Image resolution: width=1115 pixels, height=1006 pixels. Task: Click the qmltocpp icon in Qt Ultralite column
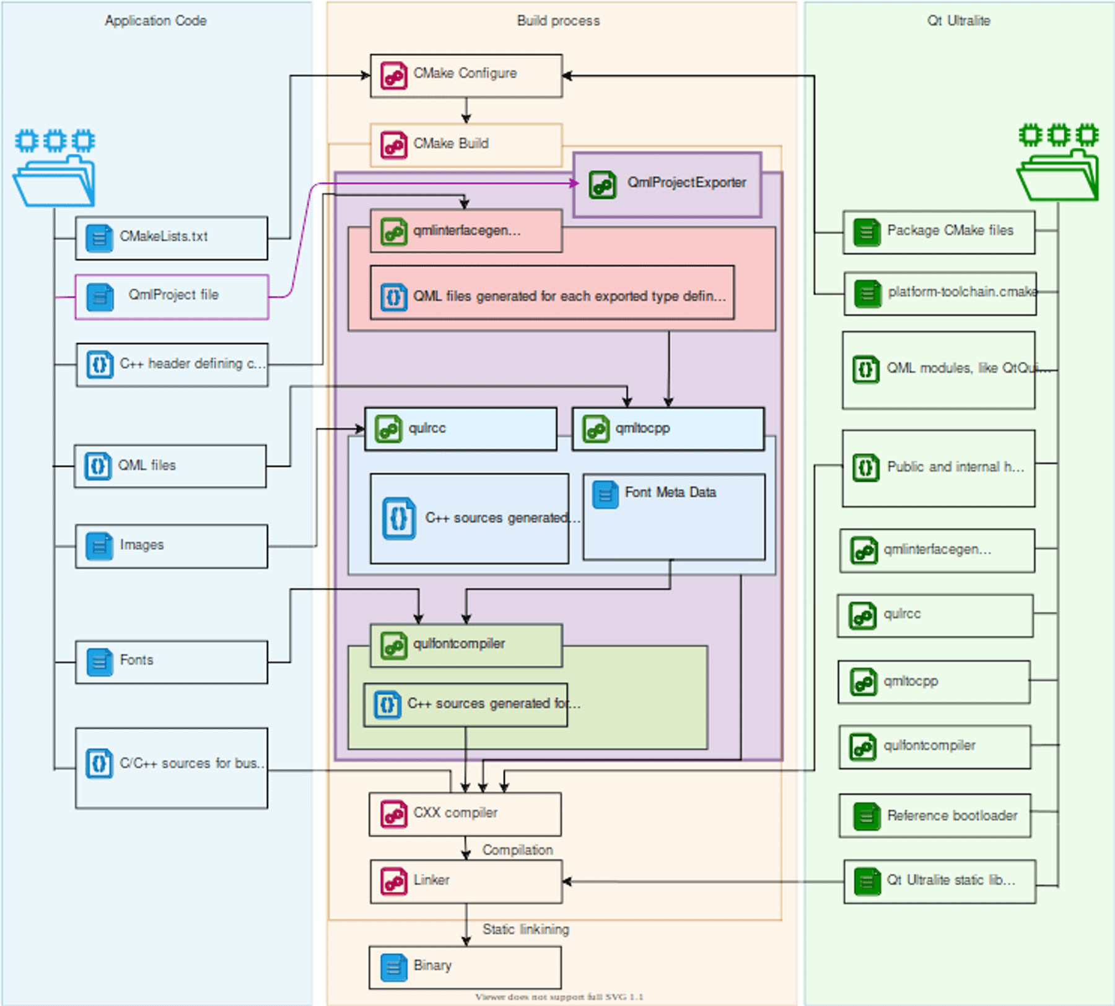pos(864,682)
